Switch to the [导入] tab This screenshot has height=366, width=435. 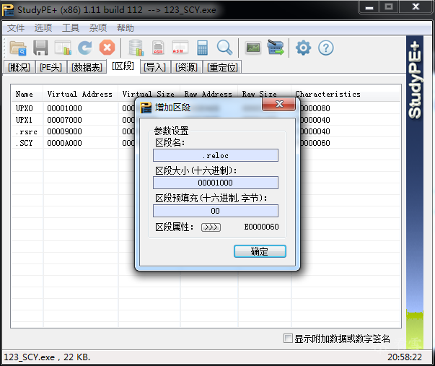click(154, 67)
